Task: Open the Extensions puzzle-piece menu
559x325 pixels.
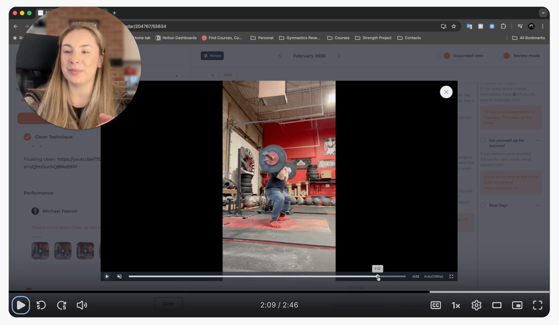Action: [503, 26]
